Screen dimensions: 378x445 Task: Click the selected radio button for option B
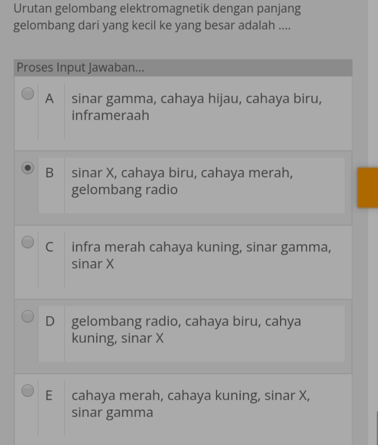[x=28, y=168]
